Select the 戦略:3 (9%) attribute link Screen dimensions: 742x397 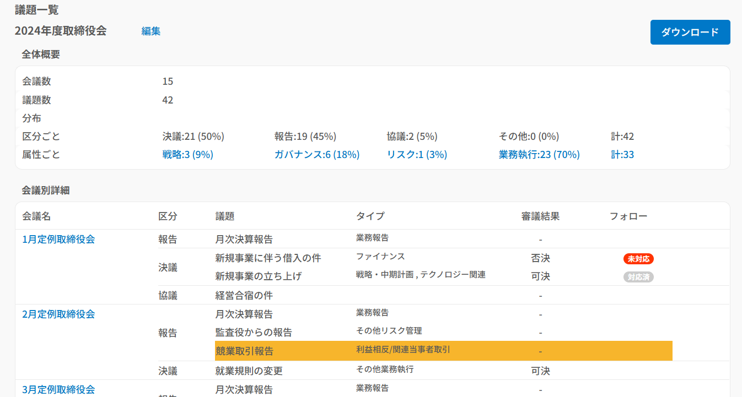point(187,155)
